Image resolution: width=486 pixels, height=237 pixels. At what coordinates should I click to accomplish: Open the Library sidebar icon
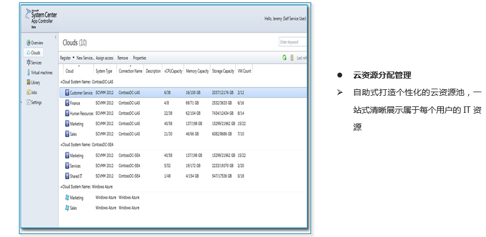[28, 83]
